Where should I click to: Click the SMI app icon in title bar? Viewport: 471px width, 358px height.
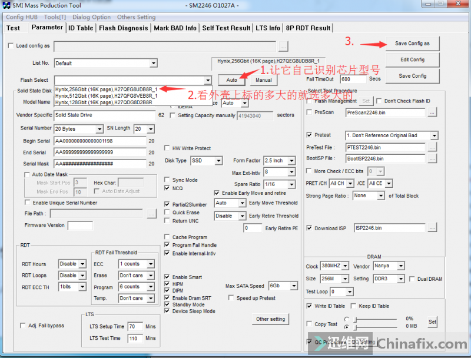[x=6, y=5]
